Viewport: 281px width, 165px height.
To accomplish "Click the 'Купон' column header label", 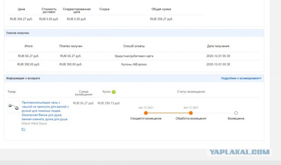I will [x=106, y=92].
